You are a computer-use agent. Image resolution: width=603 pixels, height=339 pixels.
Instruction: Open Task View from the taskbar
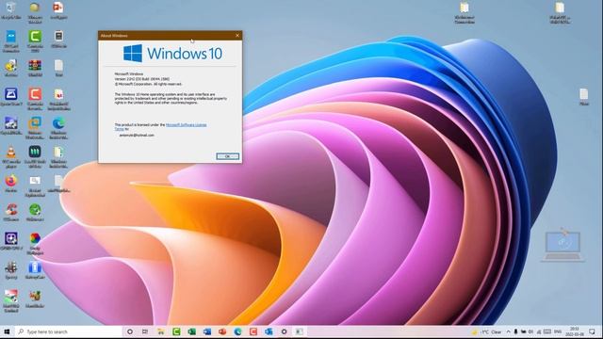click(145, 331)
